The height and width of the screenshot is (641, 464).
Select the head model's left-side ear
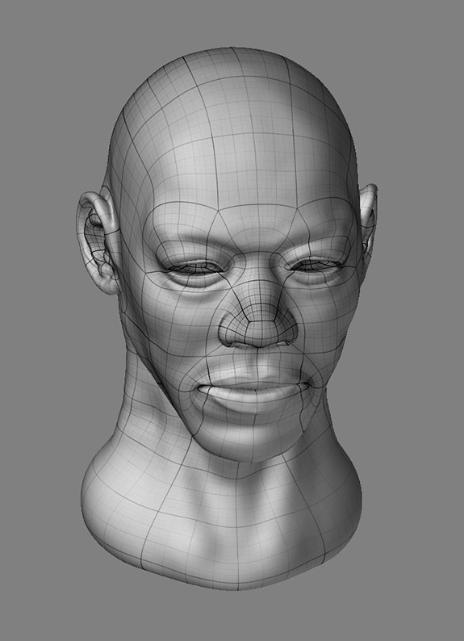point(98,241)
